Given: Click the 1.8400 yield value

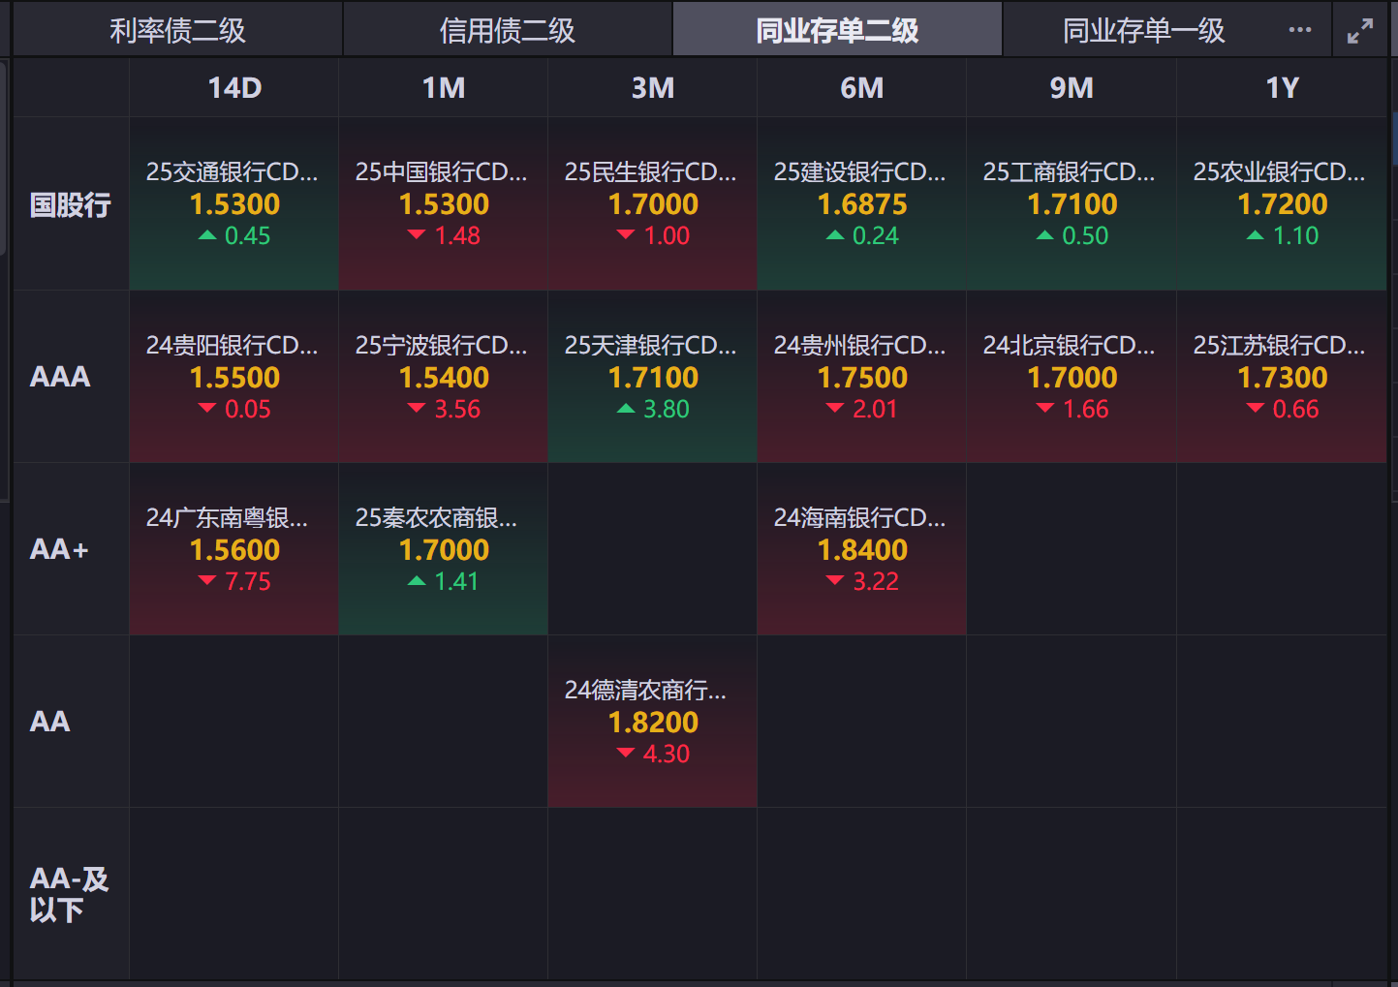Looking at the screenshot, I should coord(862,550).
